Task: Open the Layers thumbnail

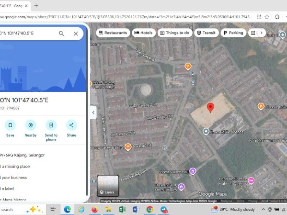Action: click(108, 186)
